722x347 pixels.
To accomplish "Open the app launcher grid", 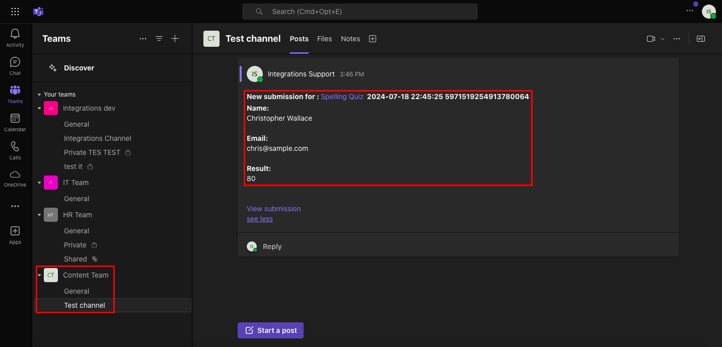I will coord(15,12).
